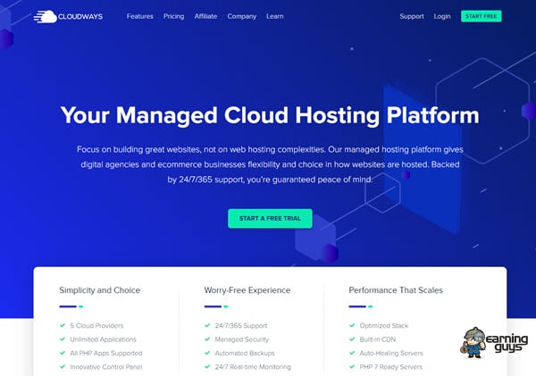The height and width of the screenshot is (376, 536).
Task: Click the 'Automated Backups' text
Action: (x=245, y=353)
